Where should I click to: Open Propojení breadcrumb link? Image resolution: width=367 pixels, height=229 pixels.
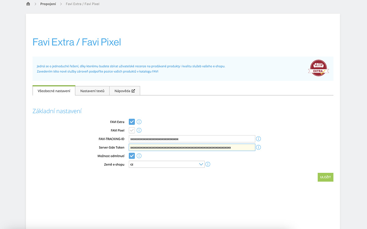coord(48,4)
